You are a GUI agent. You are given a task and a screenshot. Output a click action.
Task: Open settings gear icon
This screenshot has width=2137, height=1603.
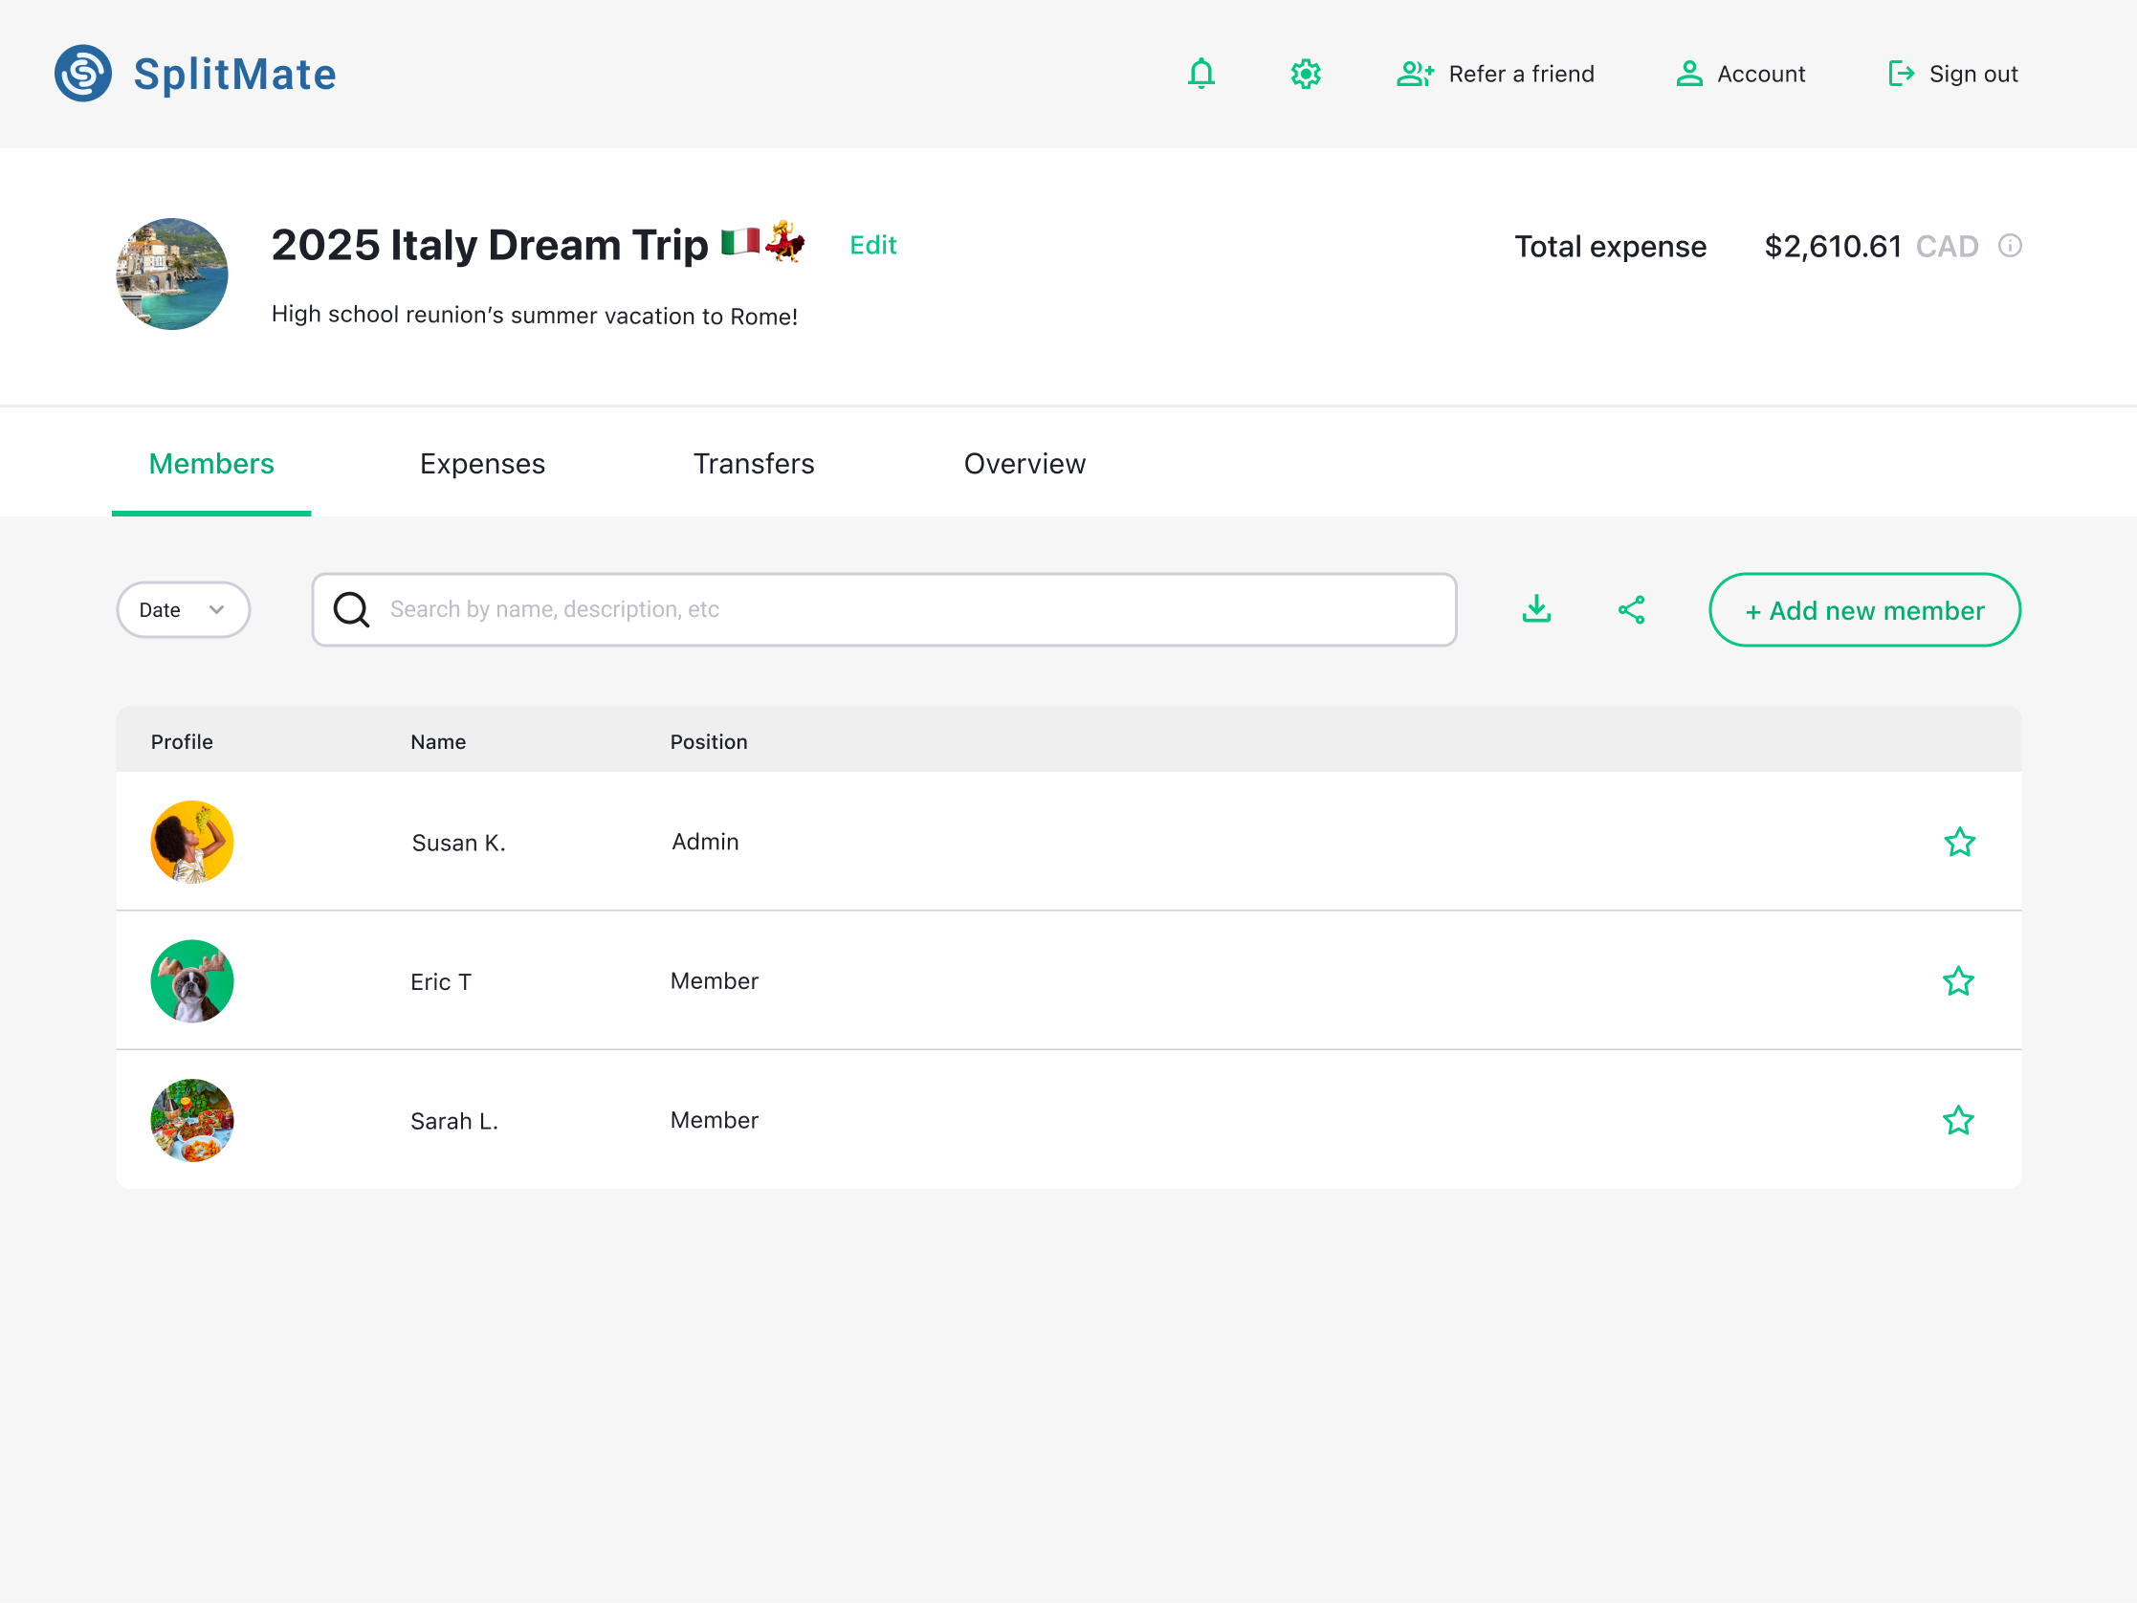point(1305,74)
